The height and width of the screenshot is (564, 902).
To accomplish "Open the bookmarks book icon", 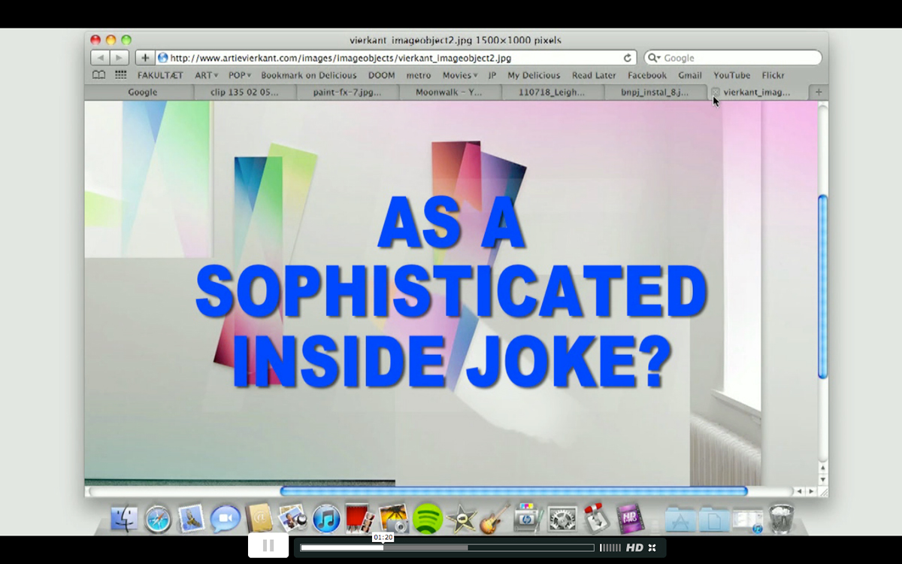I will (98, 75).
